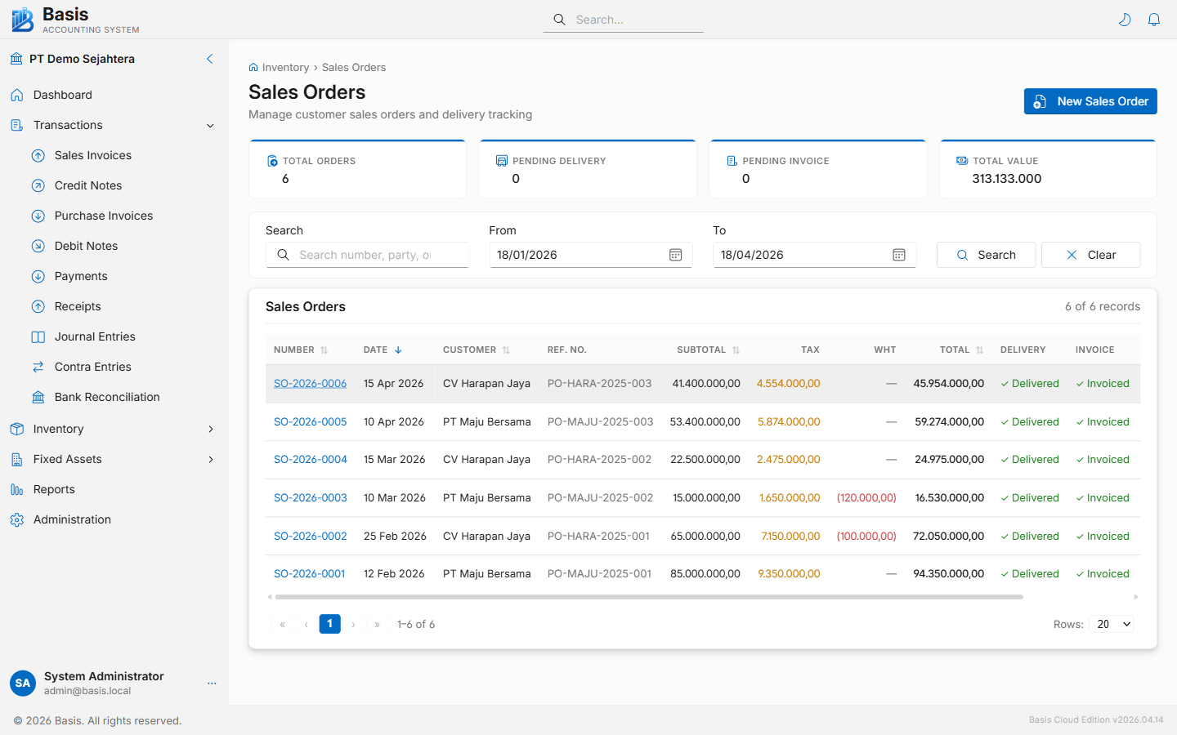Image resolution: width=1177 pixels, height=735 pixels.
Task: Go to Sales Invoices in the sidebar
Action: [x=92, y=155]
